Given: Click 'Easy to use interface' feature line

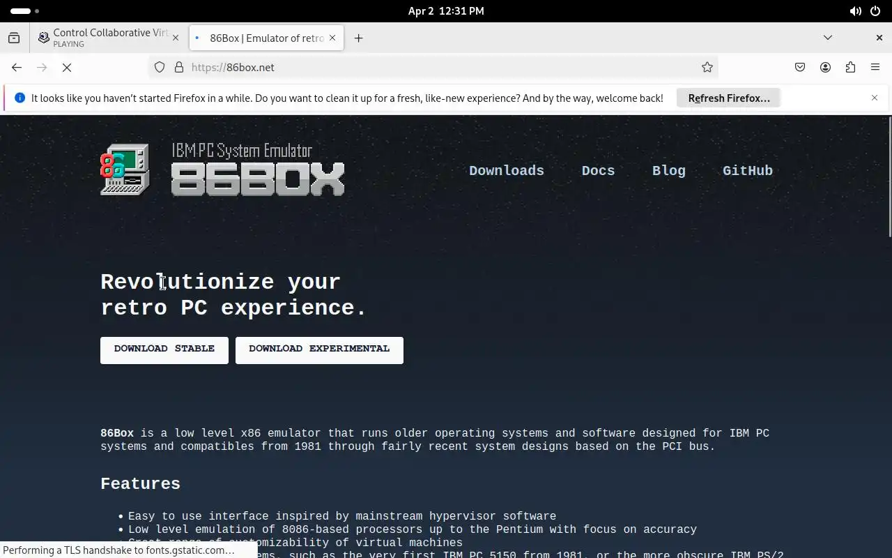Looking at the screenshot, I should pos(342,516).
